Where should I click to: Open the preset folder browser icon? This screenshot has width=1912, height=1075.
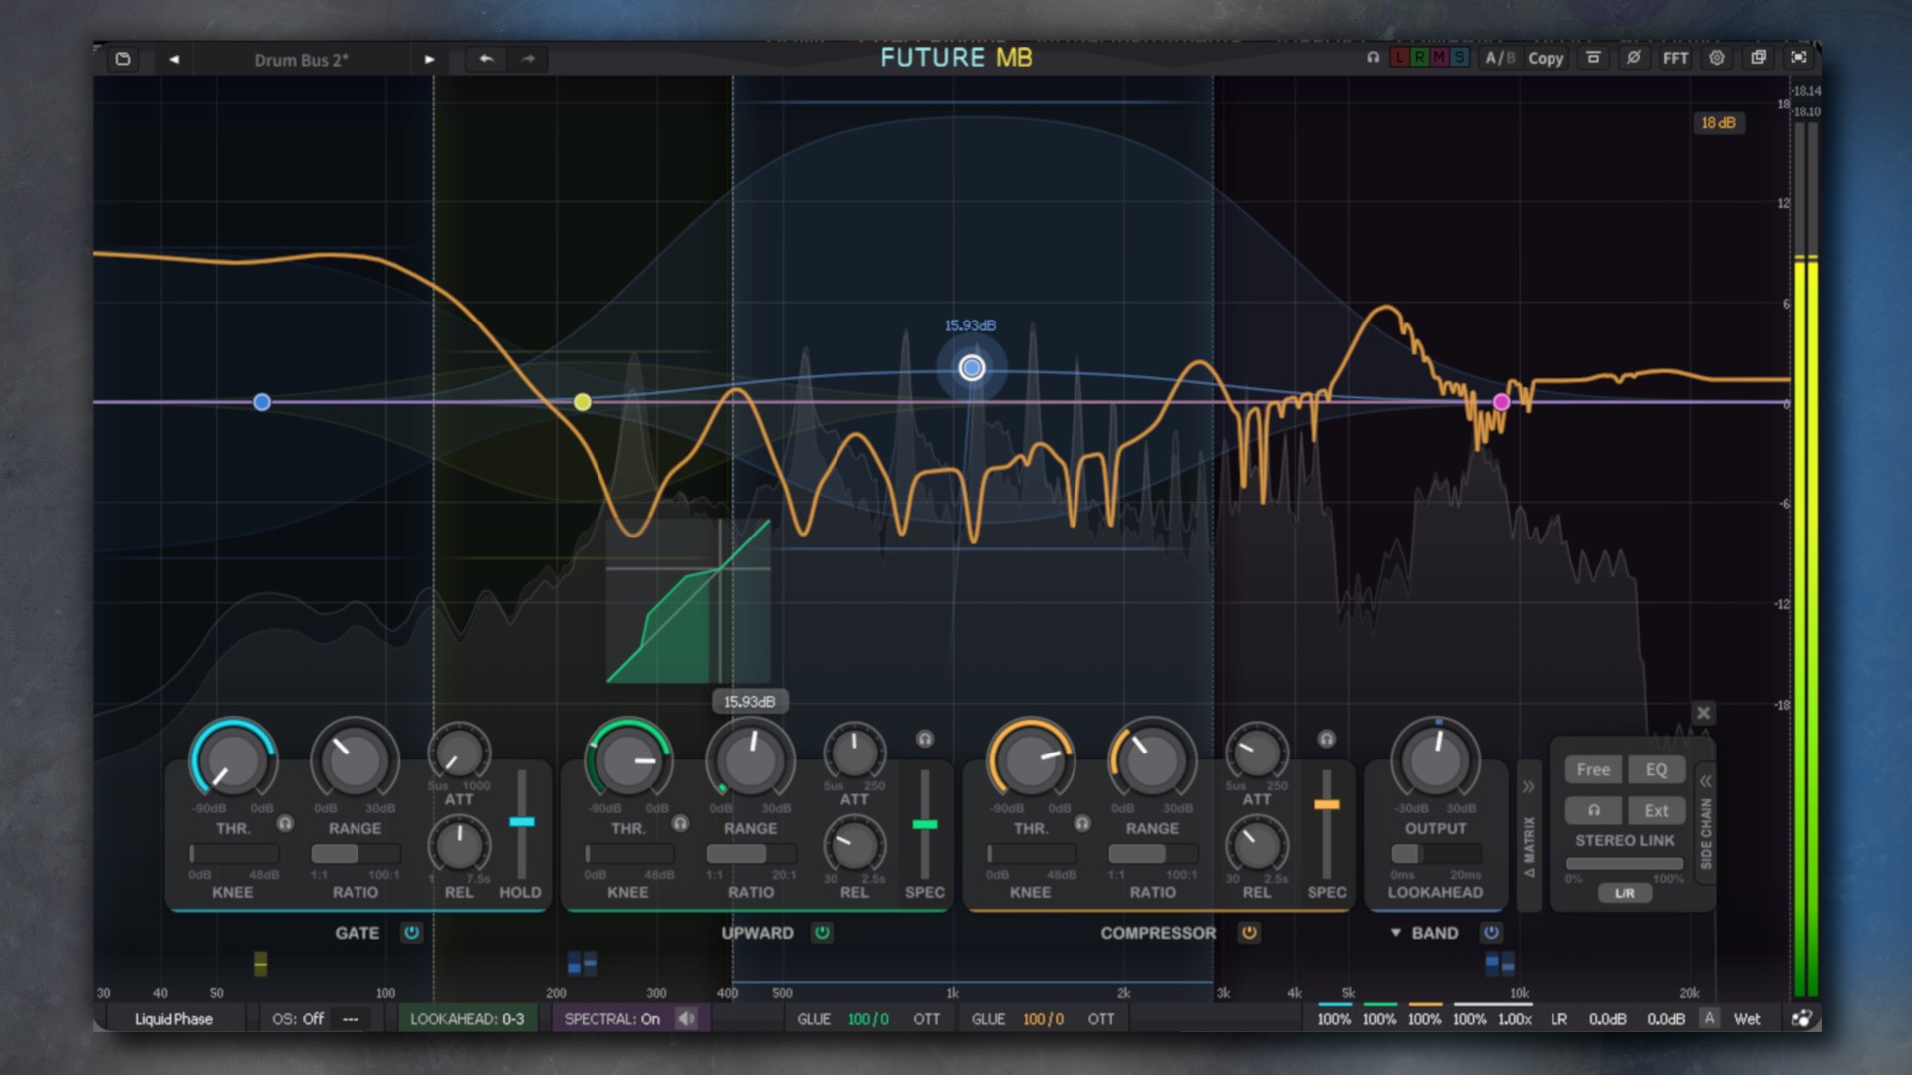click(x=122, y=59)
